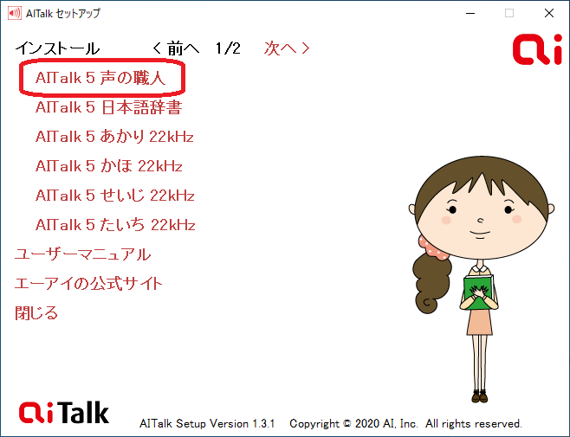Image resolution: width=570 pixels, height=437 pixels.
Task: Go back with 前へ
Action: point(176,48)
